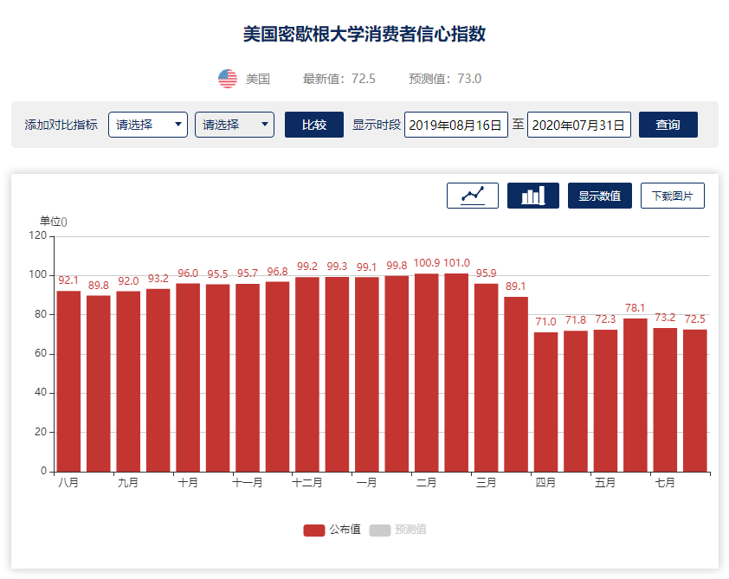Viewport: 729px width, 579px height.
Task: Select the bar labeled 92.1
Action: tap(68, 382)
